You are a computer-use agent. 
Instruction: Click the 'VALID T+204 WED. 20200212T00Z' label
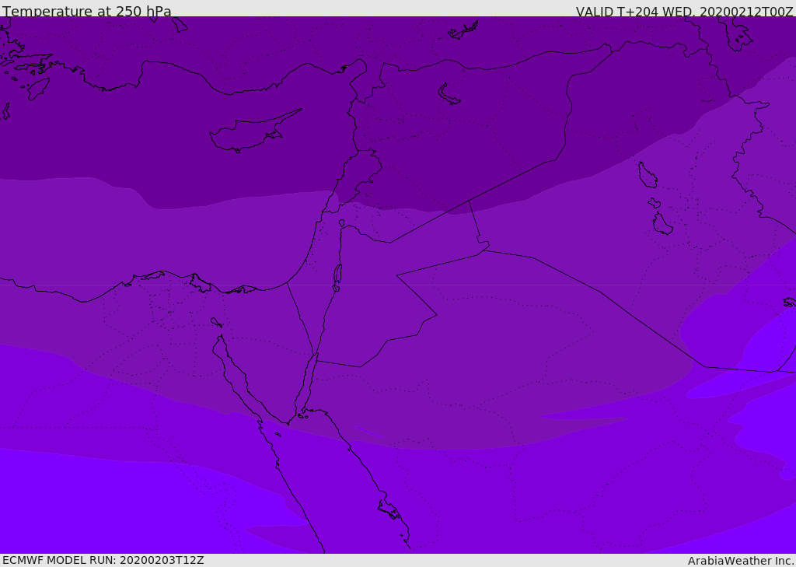pyautogui.click(x=684, y=11)
